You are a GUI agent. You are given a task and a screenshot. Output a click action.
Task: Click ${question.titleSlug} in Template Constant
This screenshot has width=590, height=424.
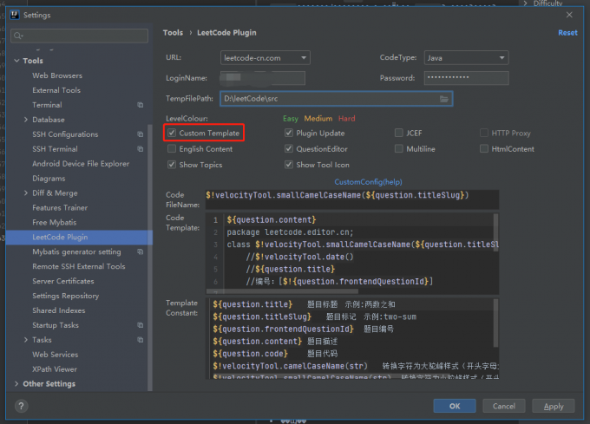coord(262,316)
